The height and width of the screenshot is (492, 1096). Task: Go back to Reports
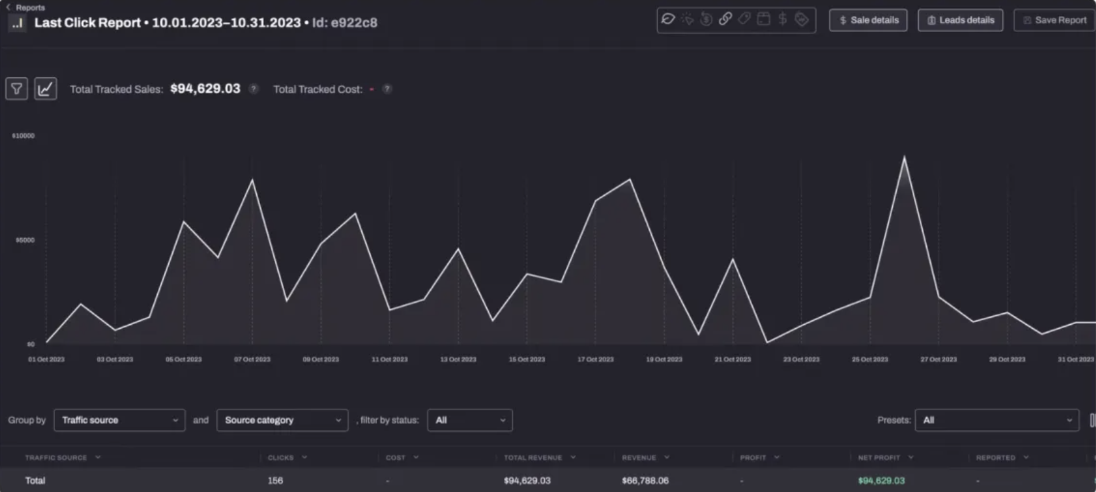pyautogui.click(x=25, y=7)
